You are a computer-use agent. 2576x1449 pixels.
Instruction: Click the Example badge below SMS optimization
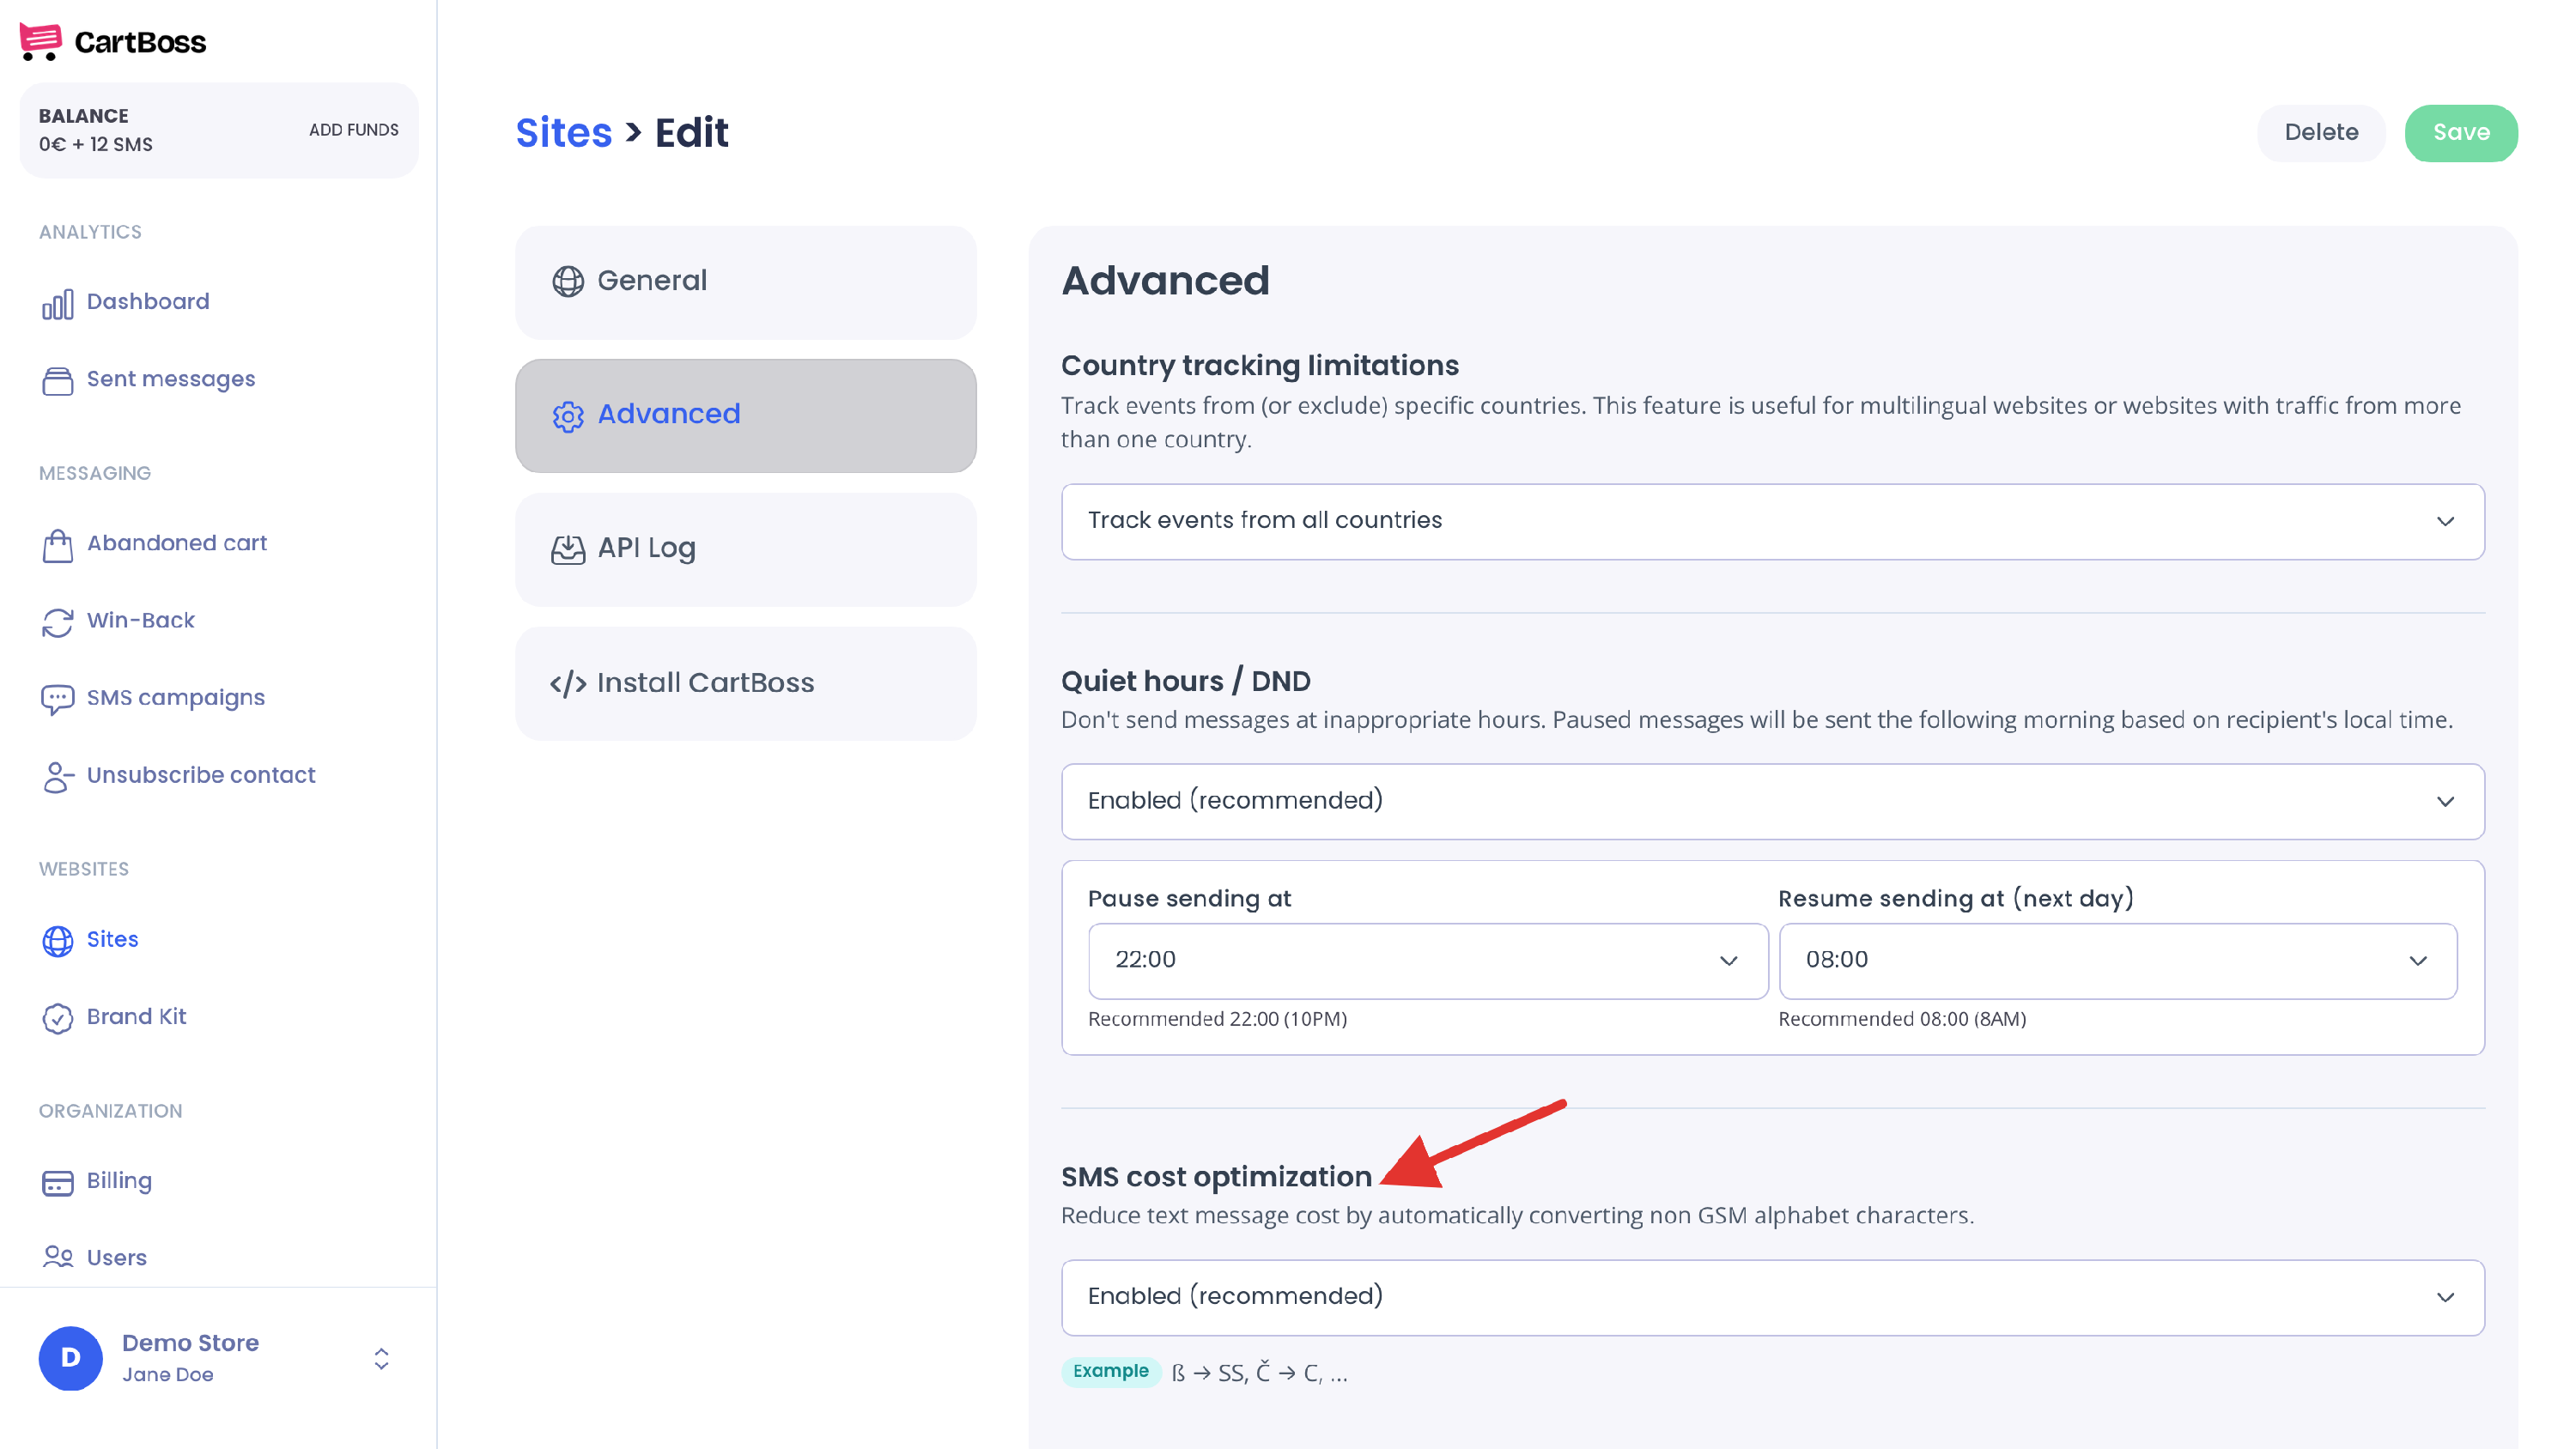pos(1111,1371)
